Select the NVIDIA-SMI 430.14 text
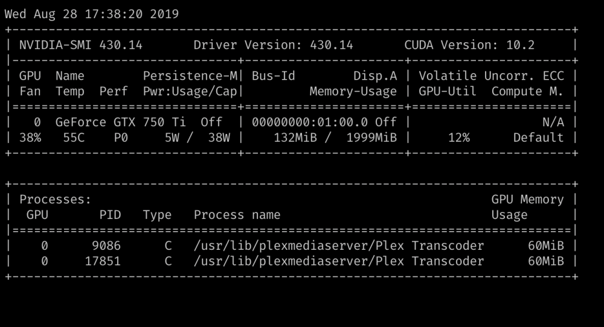The height and width of the screenshot is (327, 604). click(81, 45)
